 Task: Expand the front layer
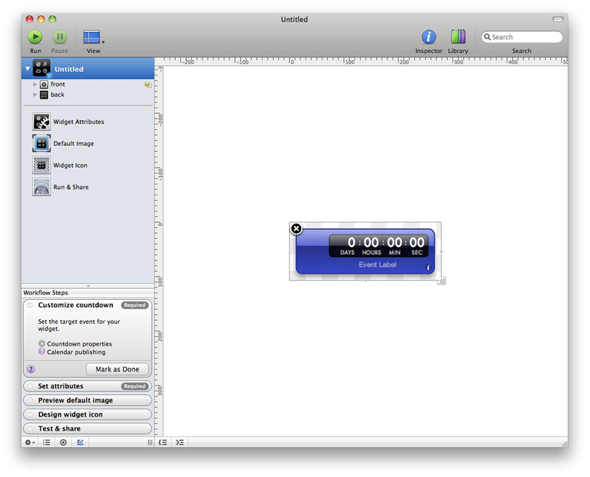35,83
